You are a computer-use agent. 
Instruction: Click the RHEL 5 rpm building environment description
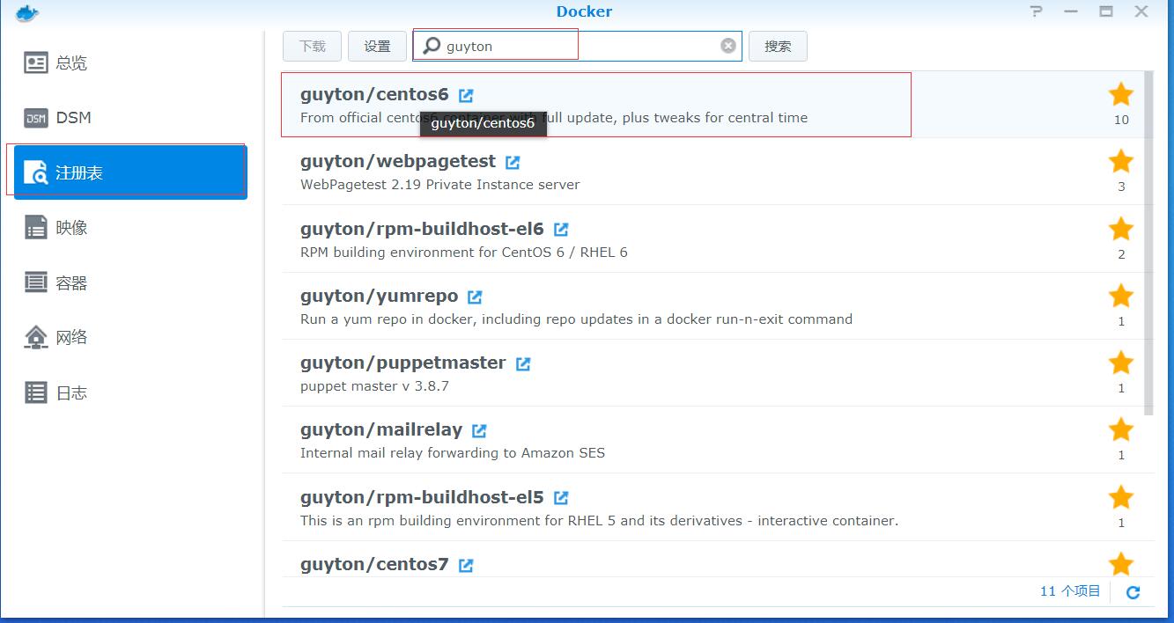(599, 521)
